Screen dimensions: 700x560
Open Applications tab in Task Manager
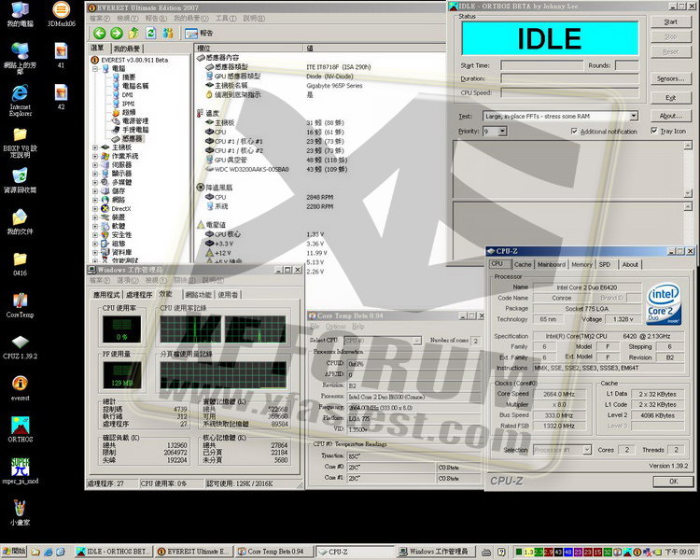[x=106, y=295]
